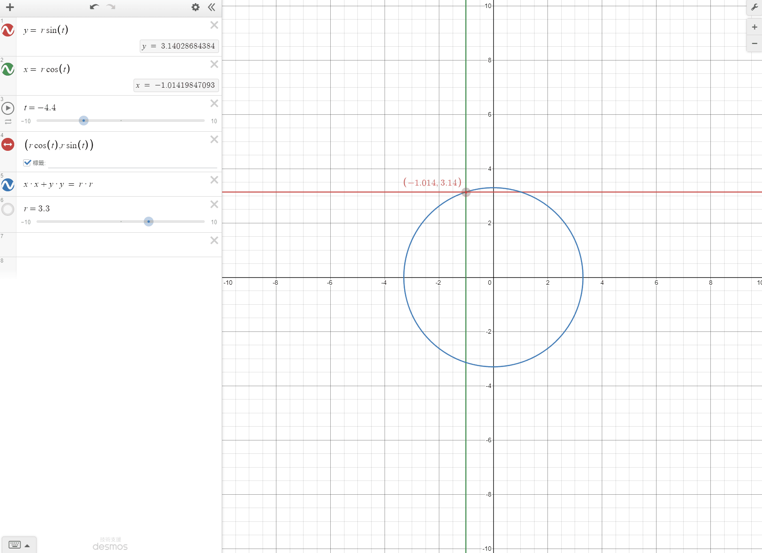
Task: Show the on-screen keyboard
Action: click(x=20, y=545)
